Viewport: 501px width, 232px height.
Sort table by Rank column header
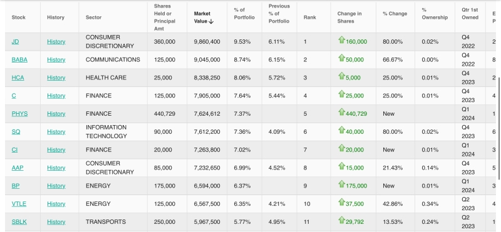[309, 18]
